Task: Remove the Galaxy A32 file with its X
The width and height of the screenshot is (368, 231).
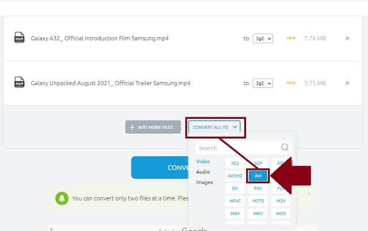Action: click(347, 38)
